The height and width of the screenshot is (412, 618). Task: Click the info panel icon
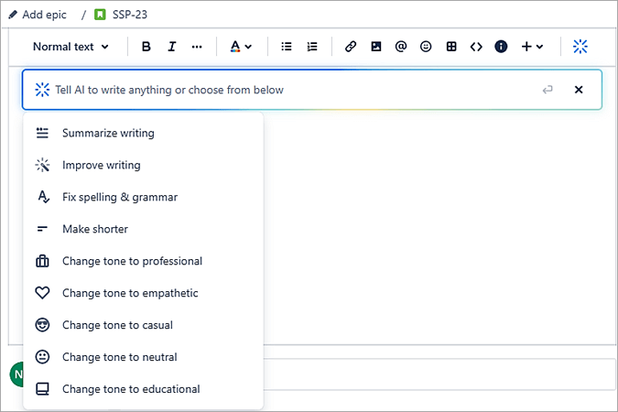[501, 47]
